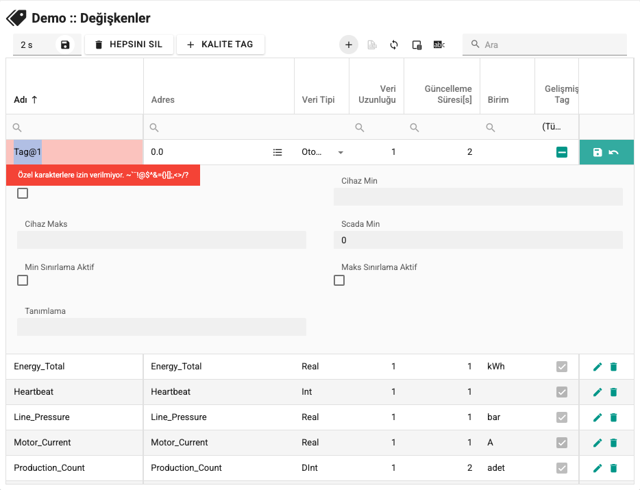The width and height of the screenshot is (640, 490).
Task: Enable Min Sınırlama Aktif checkbox
Action: click(x=23, y=280)
